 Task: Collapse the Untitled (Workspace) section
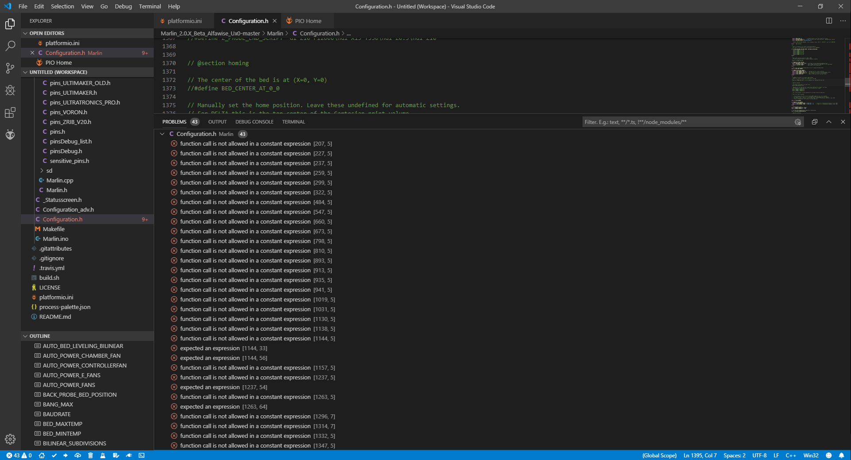[x=87, y=72]
